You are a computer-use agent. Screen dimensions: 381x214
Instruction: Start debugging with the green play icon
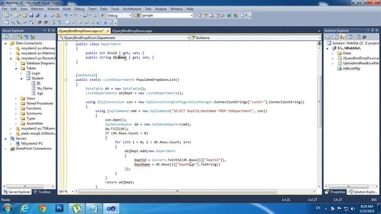point(102,15)
